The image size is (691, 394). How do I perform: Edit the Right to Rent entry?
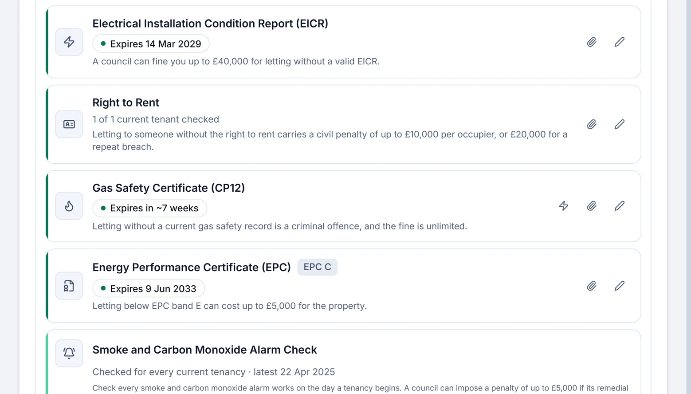click(x=620, y=124)
